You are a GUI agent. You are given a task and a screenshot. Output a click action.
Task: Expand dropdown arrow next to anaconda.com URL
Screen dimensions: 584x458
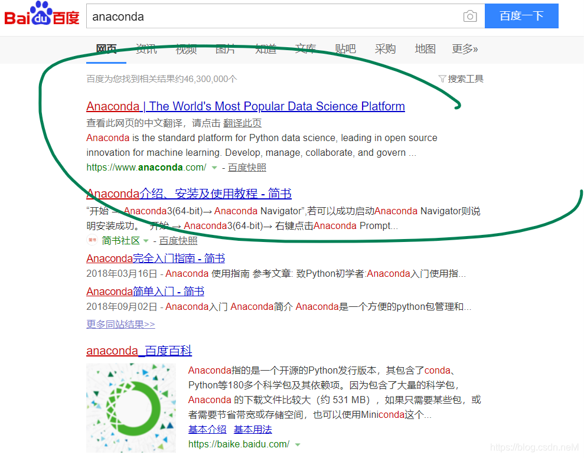[x=214, y=168]
